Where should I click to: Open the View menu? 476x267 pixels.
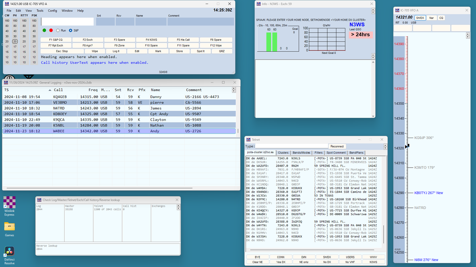point(29,11)
